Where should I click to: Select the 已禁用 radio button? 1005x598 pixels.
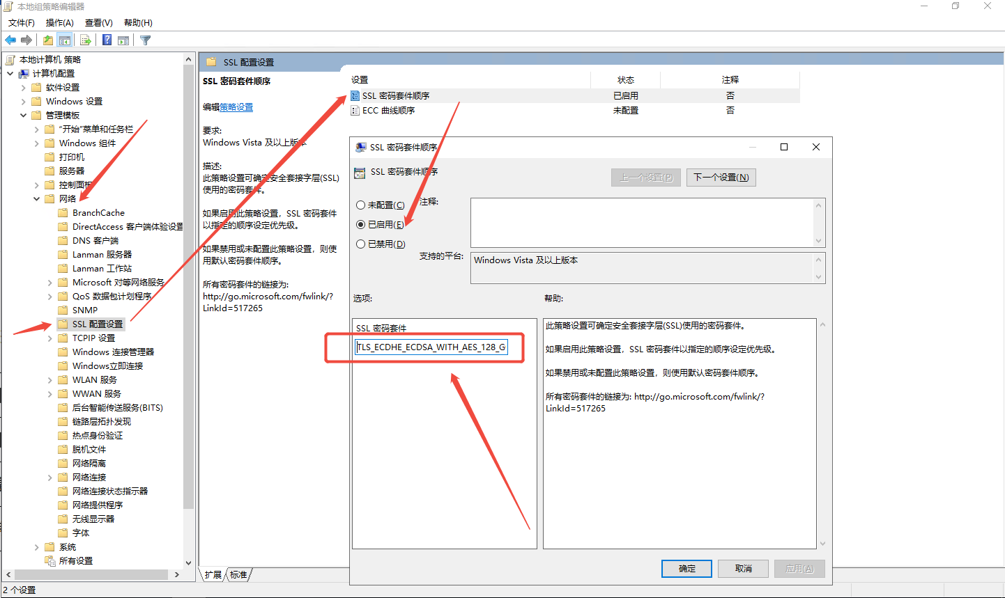(360, 244)
